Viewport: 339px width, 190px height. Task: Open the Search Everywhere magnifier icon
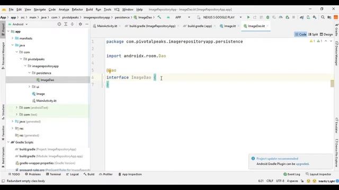click(x=323, y=17)
